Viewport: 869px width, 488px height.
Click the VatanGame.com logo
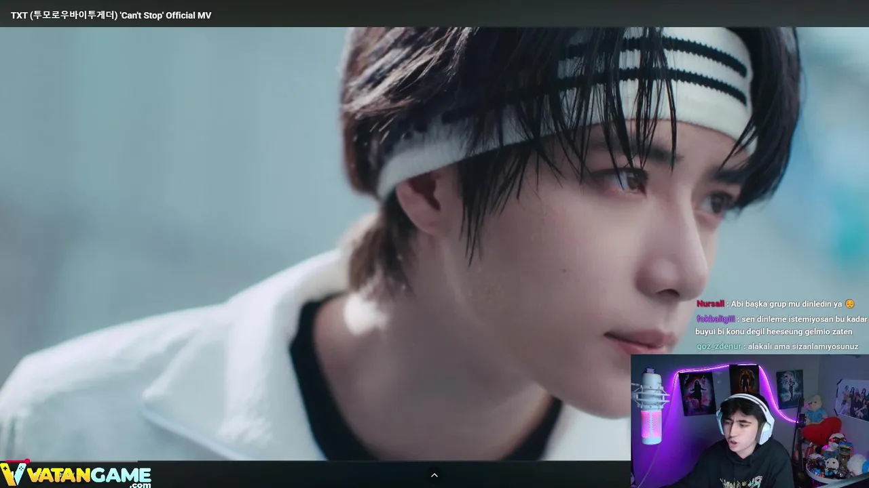coord(76,474)
